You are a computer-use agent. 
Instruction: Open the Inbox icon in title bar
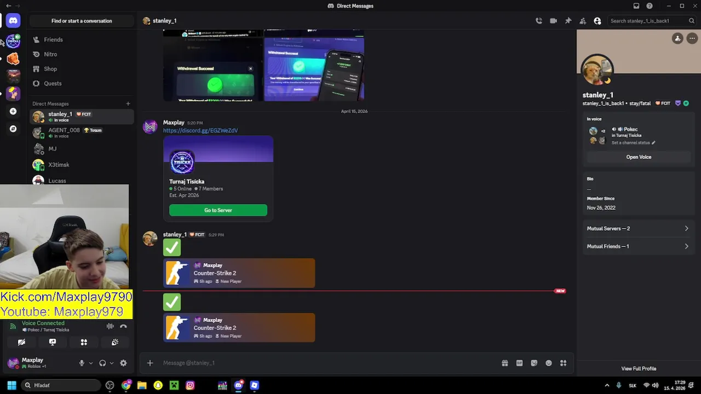(636, 6)
